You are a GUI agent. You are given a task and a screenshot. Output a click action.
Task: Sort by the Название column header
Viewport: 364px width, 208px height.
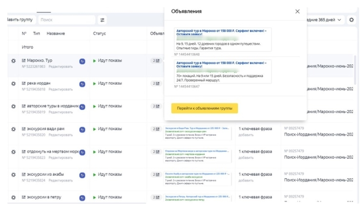[x=56, y=34]
